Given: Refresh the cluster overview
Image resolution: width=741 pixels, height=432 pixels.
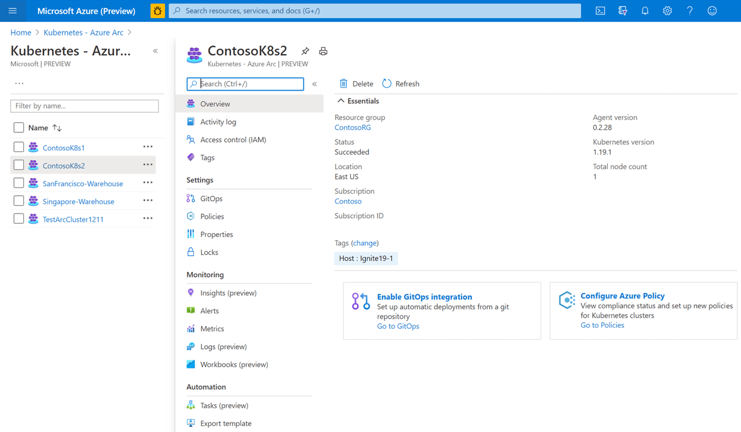Looking at the screenshot, I should [x=401, y=84].
